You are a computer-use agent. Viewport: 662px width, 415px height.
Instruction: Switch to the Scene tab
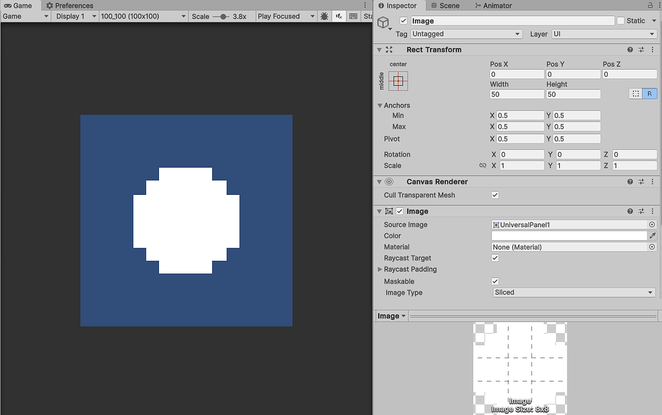pyautogui.click(x=445, y=5)
